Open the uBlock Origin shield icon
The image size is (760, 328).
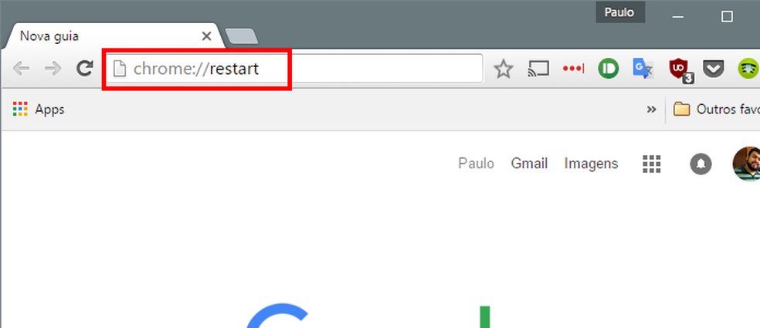click(x=680, y=71)
